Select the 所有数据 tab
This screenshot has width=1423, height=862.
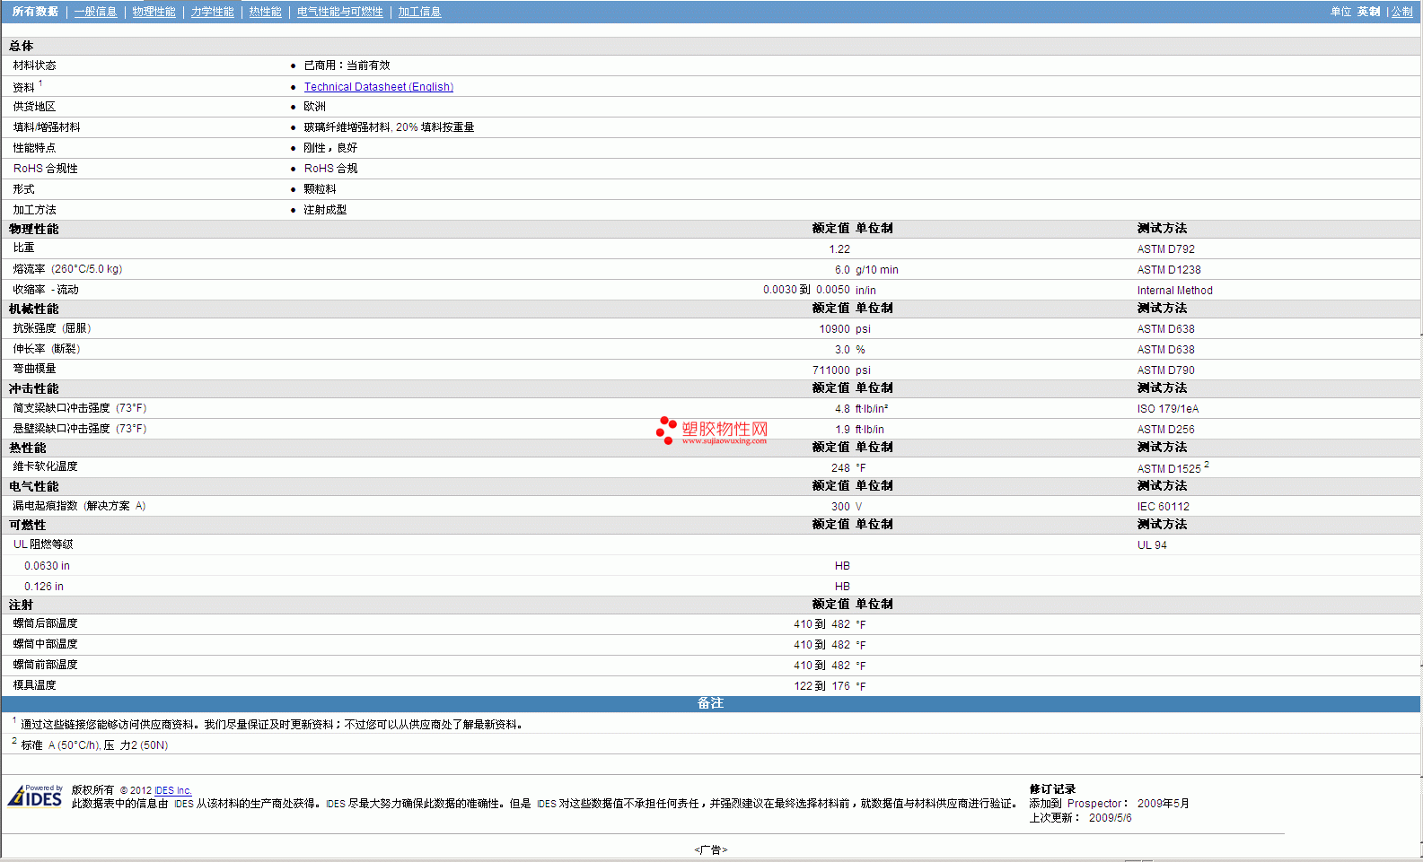coord(35,12)
